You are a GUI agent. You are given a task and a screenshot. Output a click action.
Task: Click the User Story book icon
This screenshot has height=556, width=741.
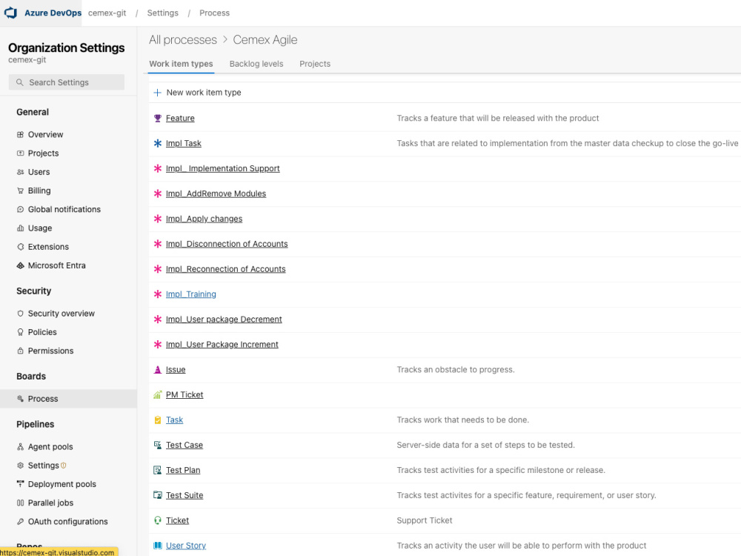tap(158, 545)
